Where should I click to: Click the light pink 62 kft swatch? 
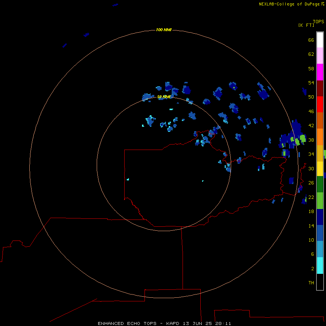pos(320,55)
